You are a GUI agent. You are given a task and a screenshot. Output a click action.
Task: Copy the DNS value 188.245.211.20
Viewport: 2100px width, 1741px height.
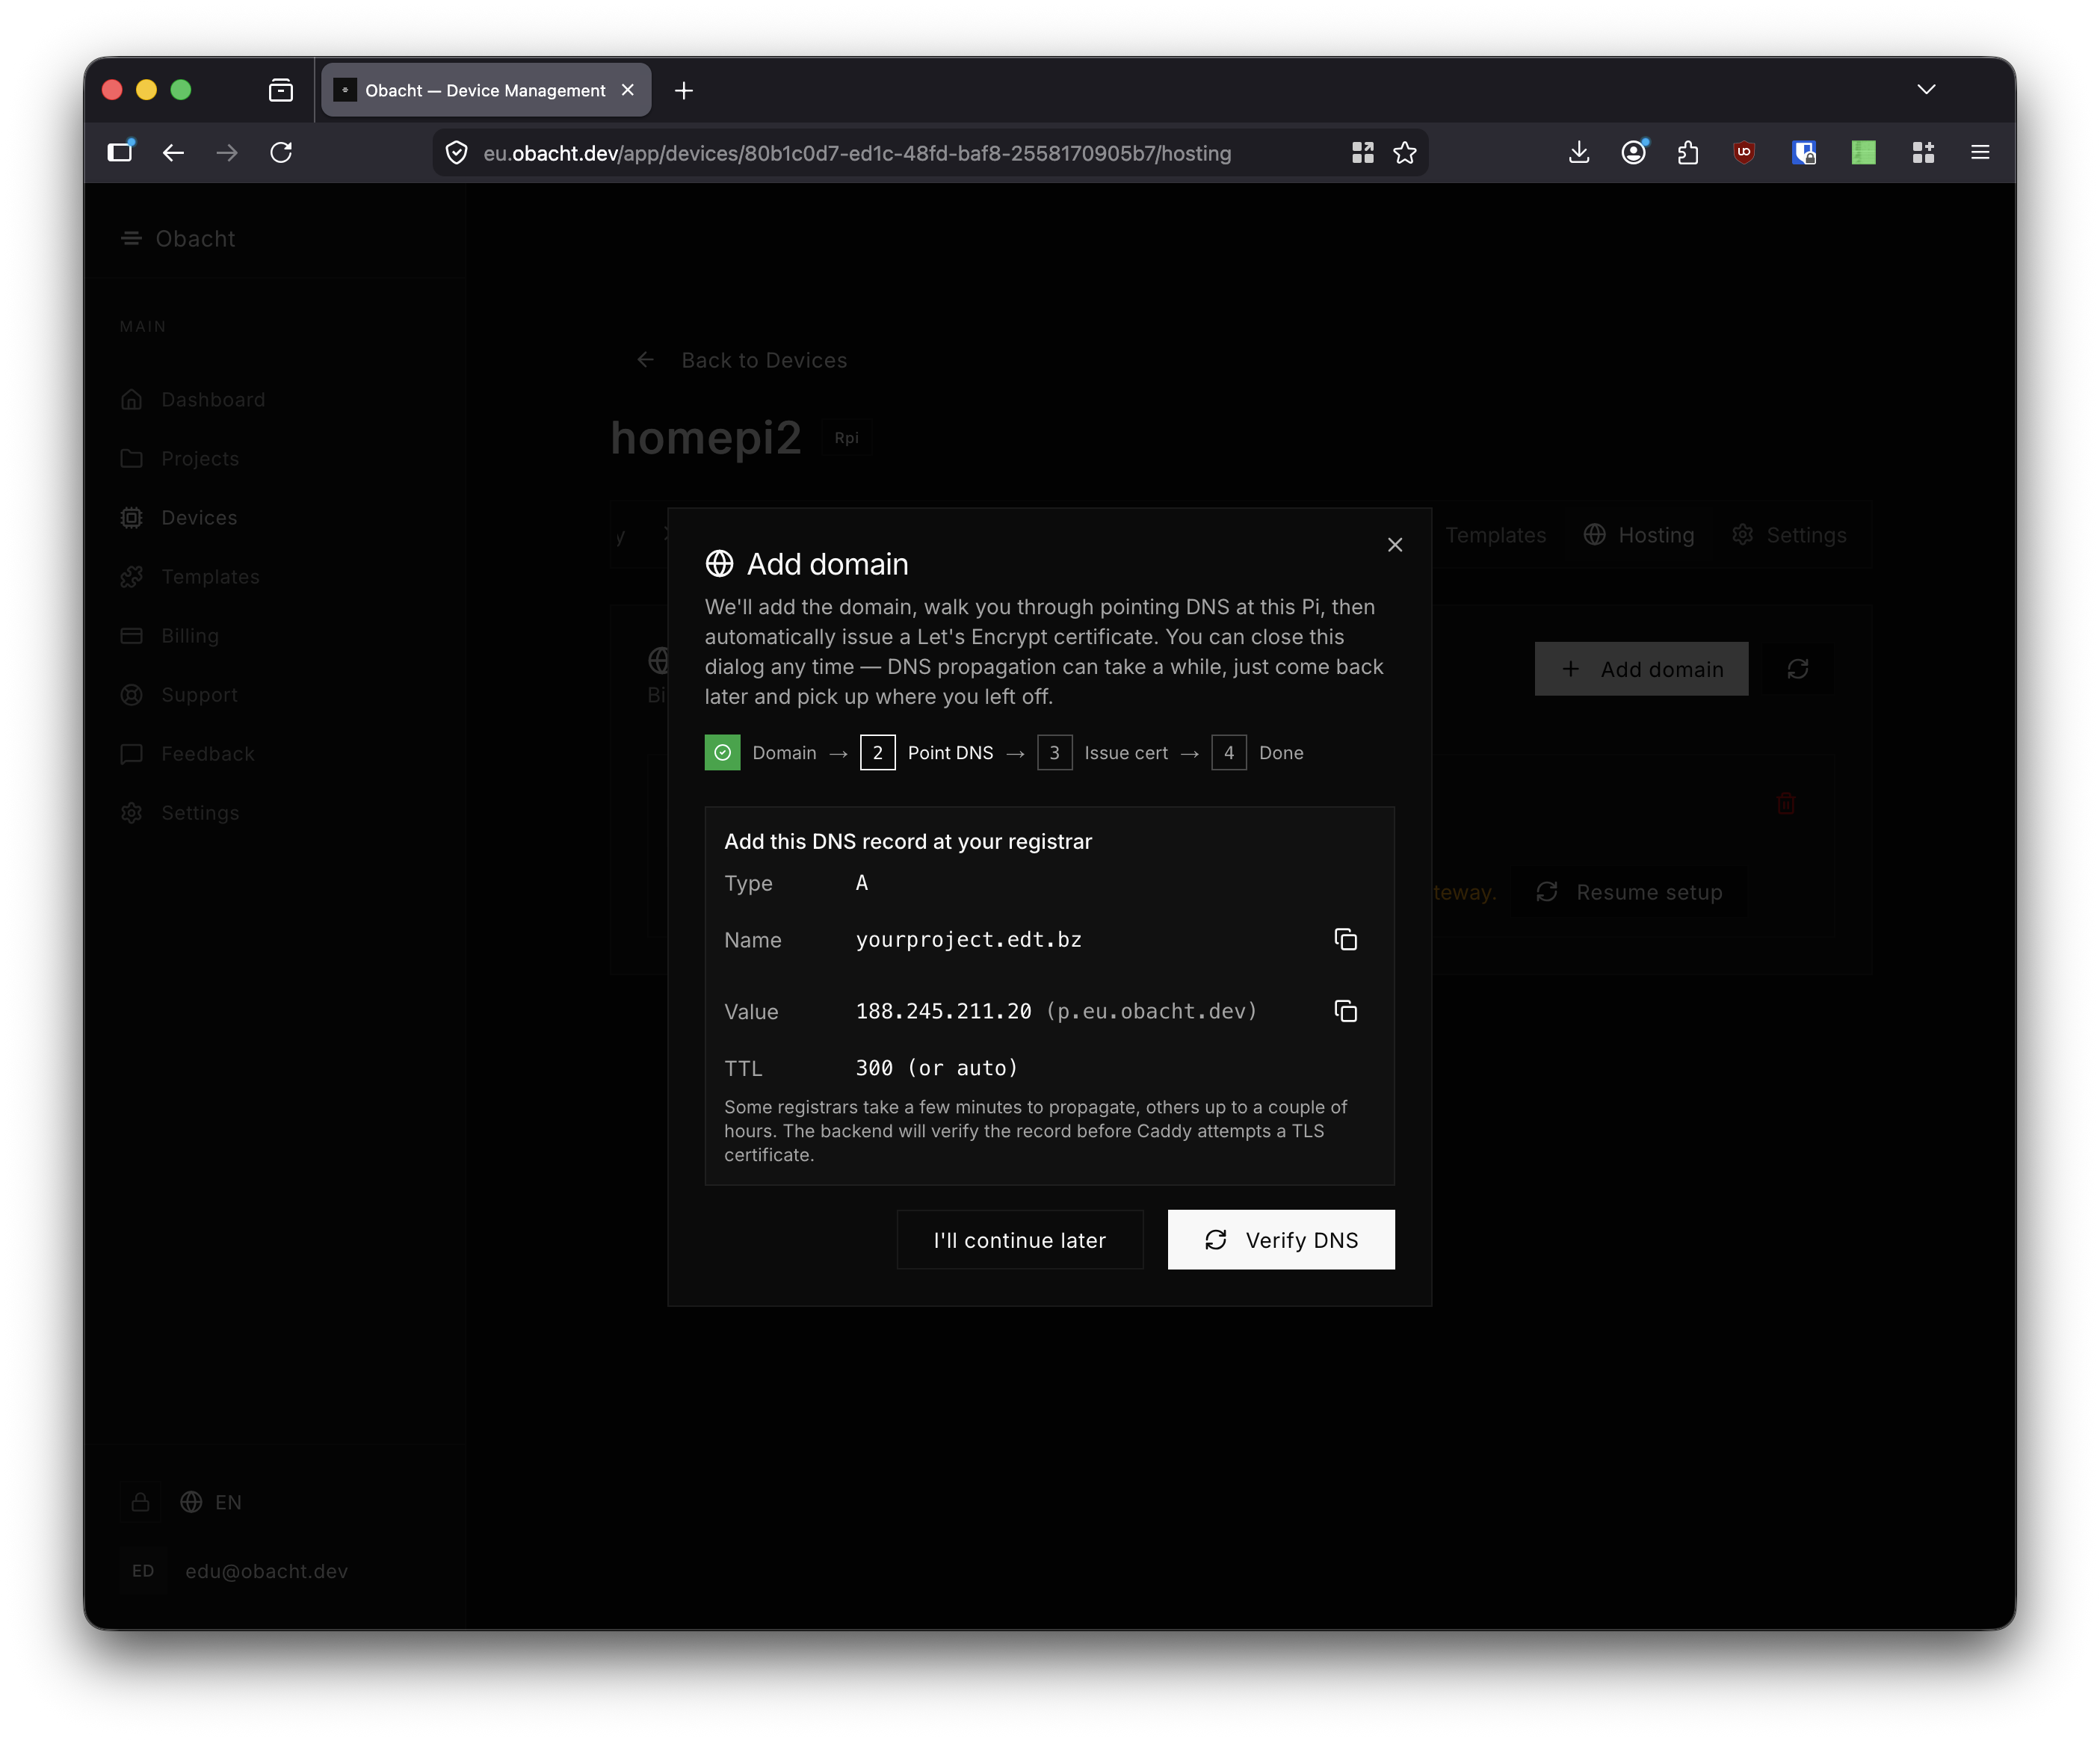click(x=1345, y=1011)
